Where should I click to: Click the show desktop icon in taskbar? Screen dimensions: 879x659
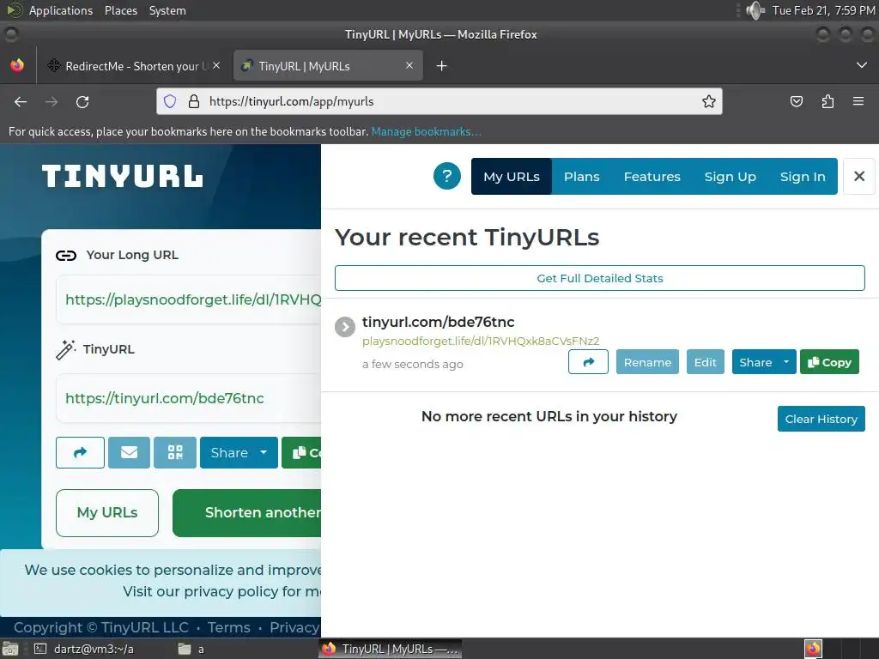[9, 649]
